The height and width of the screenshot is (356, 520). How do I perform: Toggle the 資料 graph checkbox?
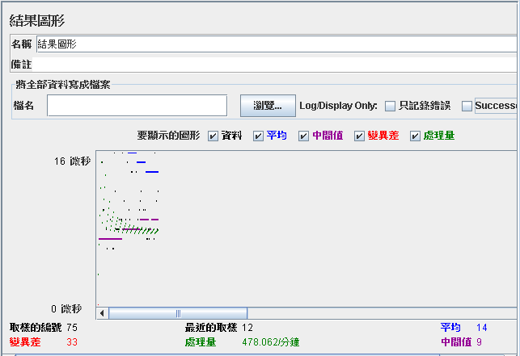tap(213, 136)
